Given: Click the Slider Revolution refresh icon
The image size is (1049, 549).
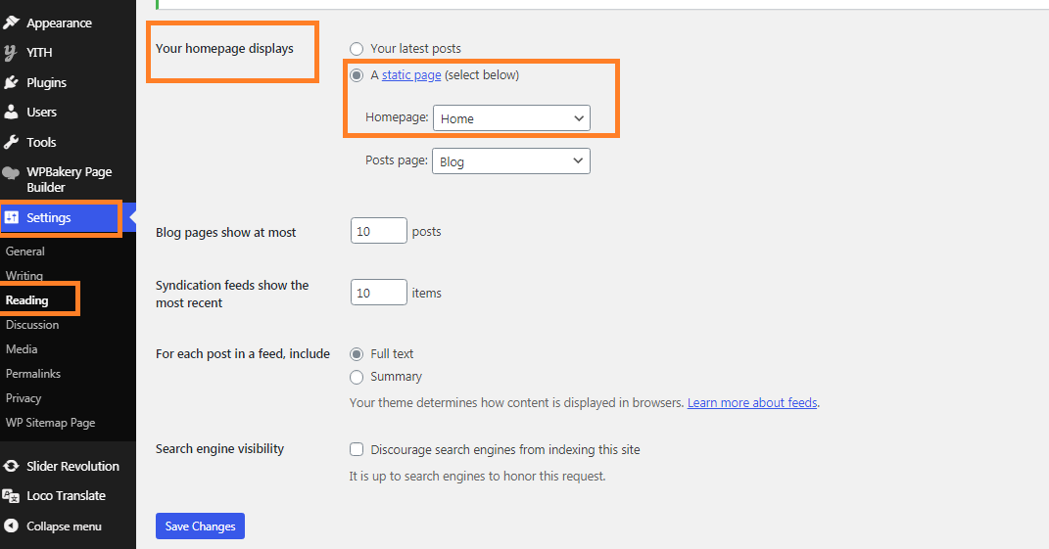Looking at the screenshot, I should coord(11,467).
